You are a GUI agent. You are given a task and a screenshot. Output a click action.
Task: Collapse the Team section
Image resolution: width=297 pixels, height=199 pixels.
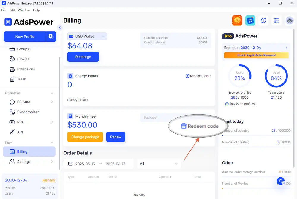(x=52, y=143)
